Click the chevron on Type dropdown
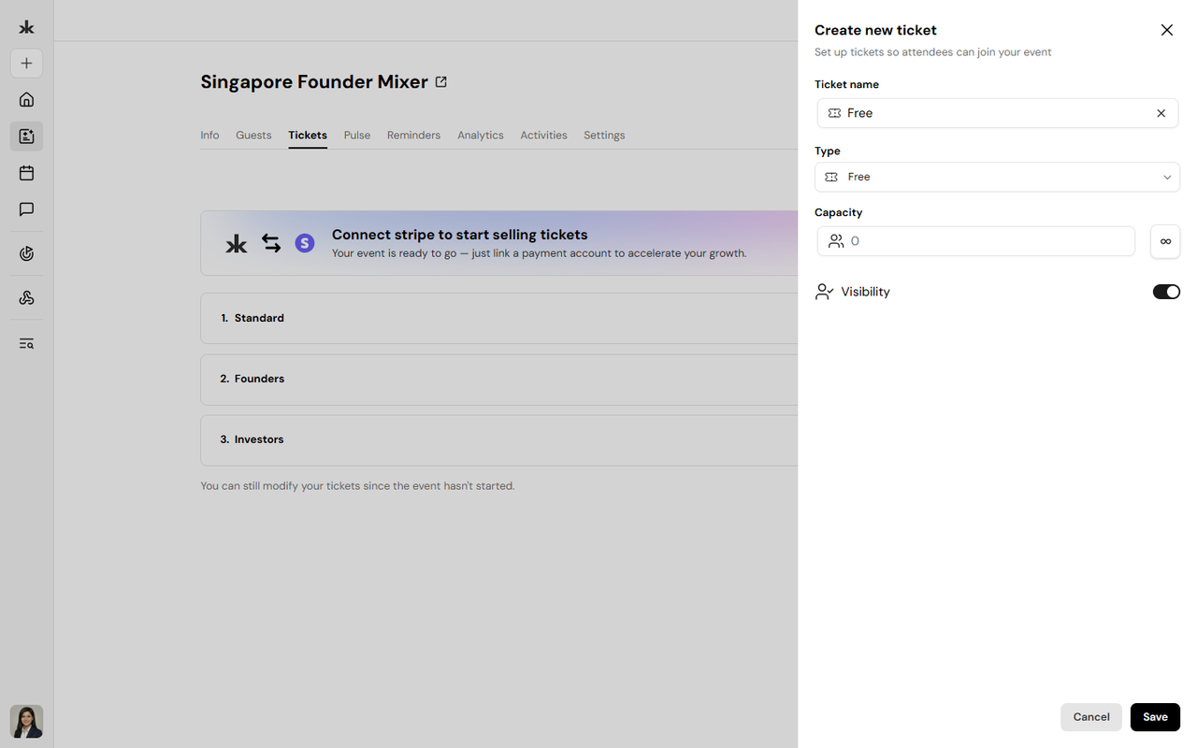The height and width of the screenshot is (748, 1197). click(1167, 178)
